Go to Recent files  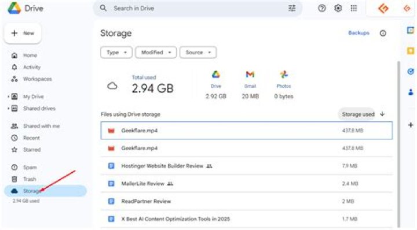click(31, 138)
